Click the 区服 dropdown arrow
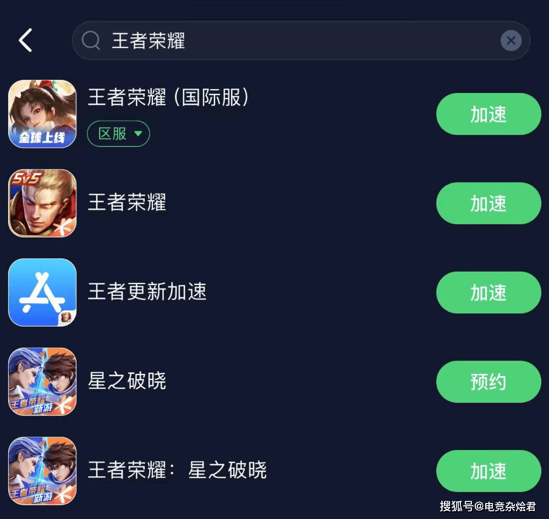The height and width of the screenshot is (519, 549). [x=138, y=134]
